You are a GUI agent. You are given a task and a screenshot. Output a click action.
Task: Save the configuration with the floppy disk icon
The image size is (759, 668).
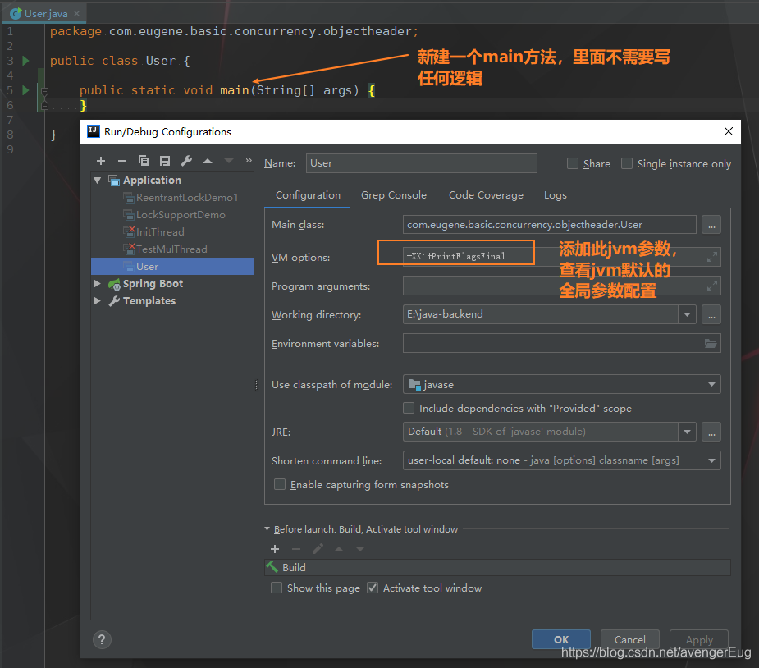[165, 161]
